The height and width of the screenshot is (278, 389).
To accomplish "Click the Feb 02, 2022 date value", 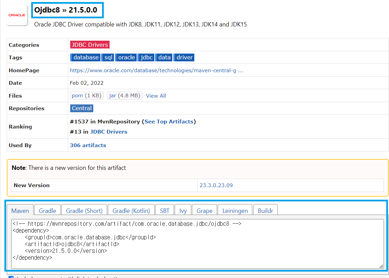I will pyautogui.click(x=86, y=83).
